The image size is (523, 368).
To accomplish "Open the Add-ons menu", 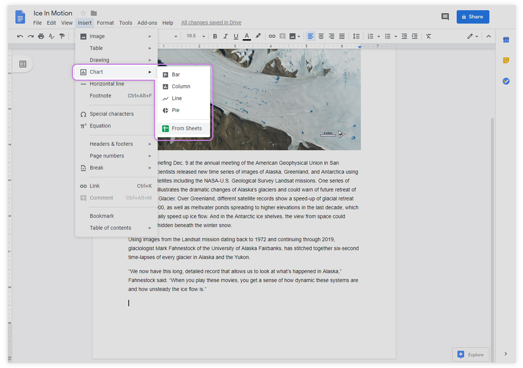I will coord(147,23).
